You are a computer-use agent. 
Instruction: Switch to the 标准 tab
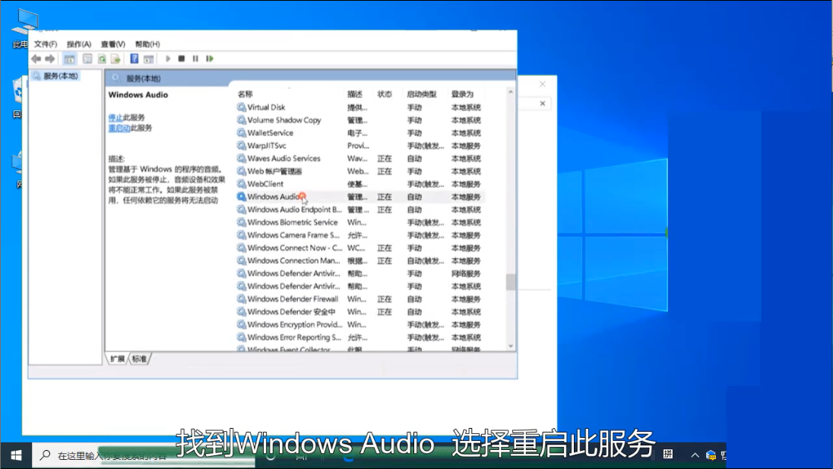click(x=140, y=359)
